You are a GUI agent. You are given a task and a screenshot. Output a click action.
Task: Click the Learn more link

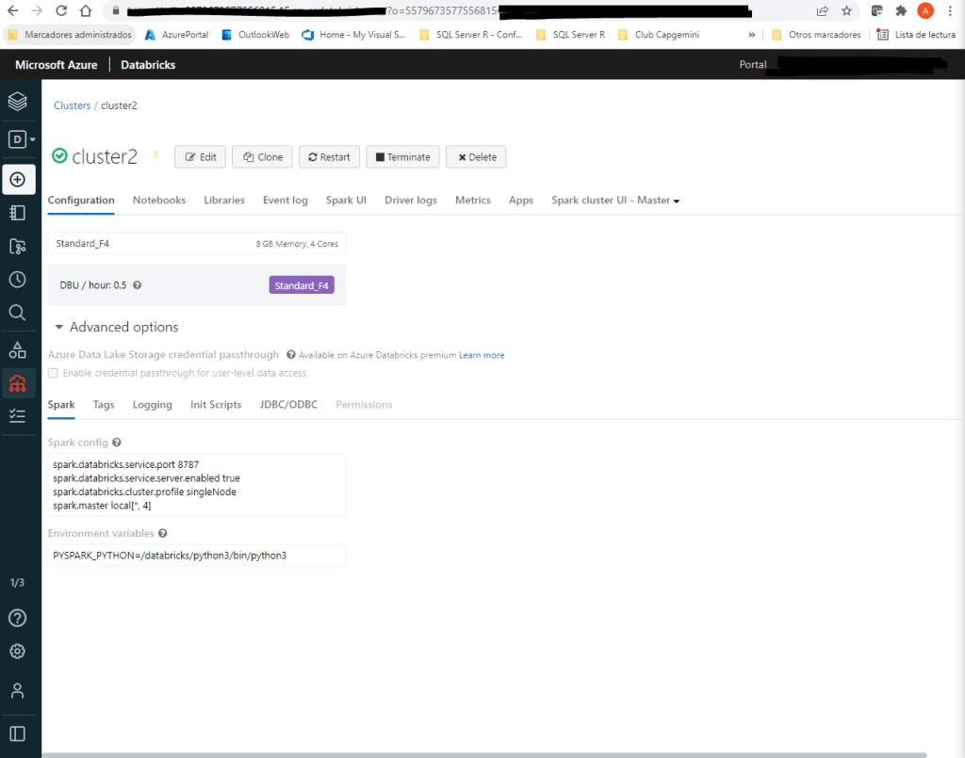482,355
